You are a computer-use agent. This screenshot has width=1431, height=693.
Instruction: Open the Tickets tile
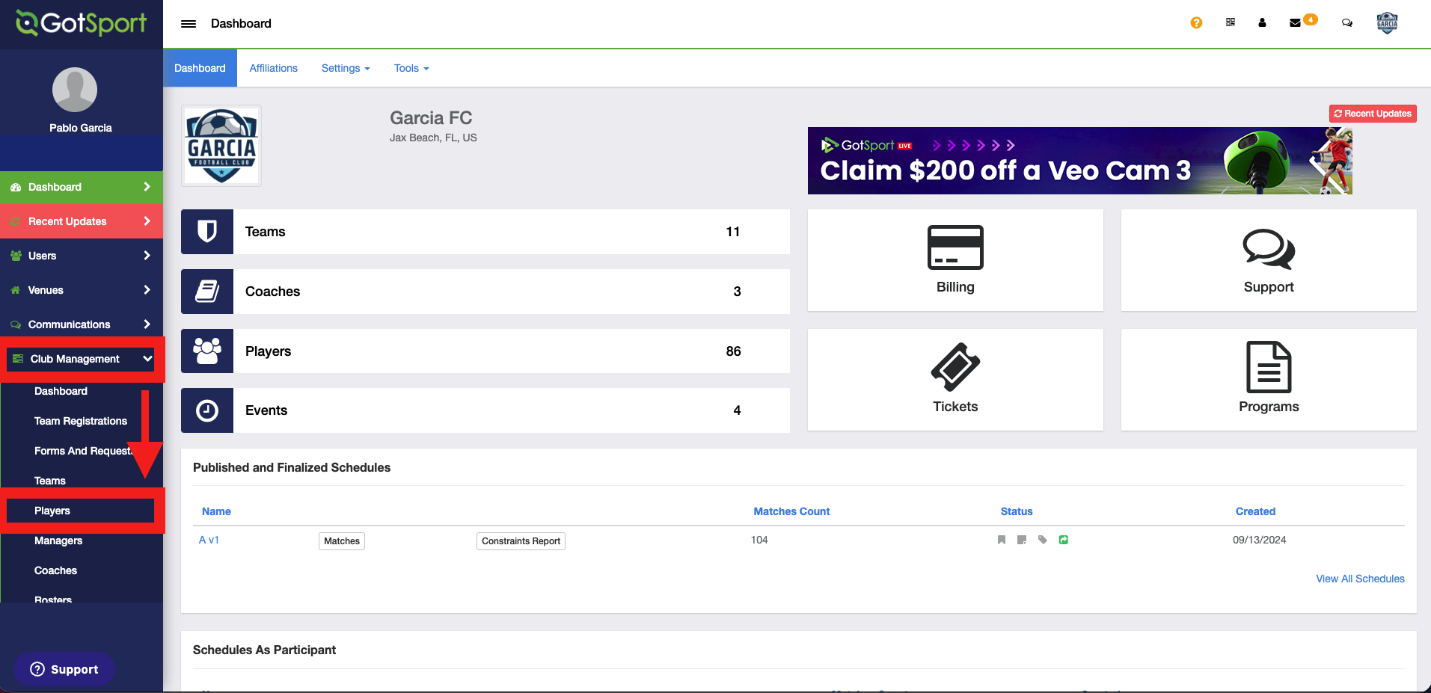[x=954, y=379]
